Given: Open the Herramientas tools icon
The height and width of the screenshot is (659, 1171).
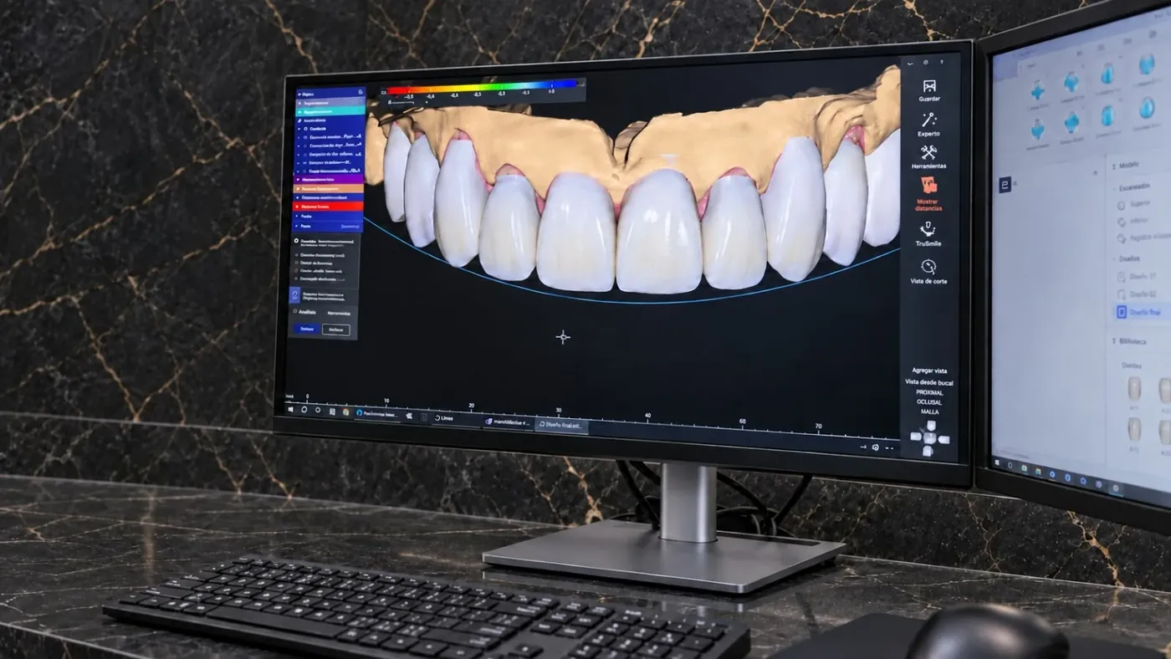Looking at the screenshot, I should point(928,151).
